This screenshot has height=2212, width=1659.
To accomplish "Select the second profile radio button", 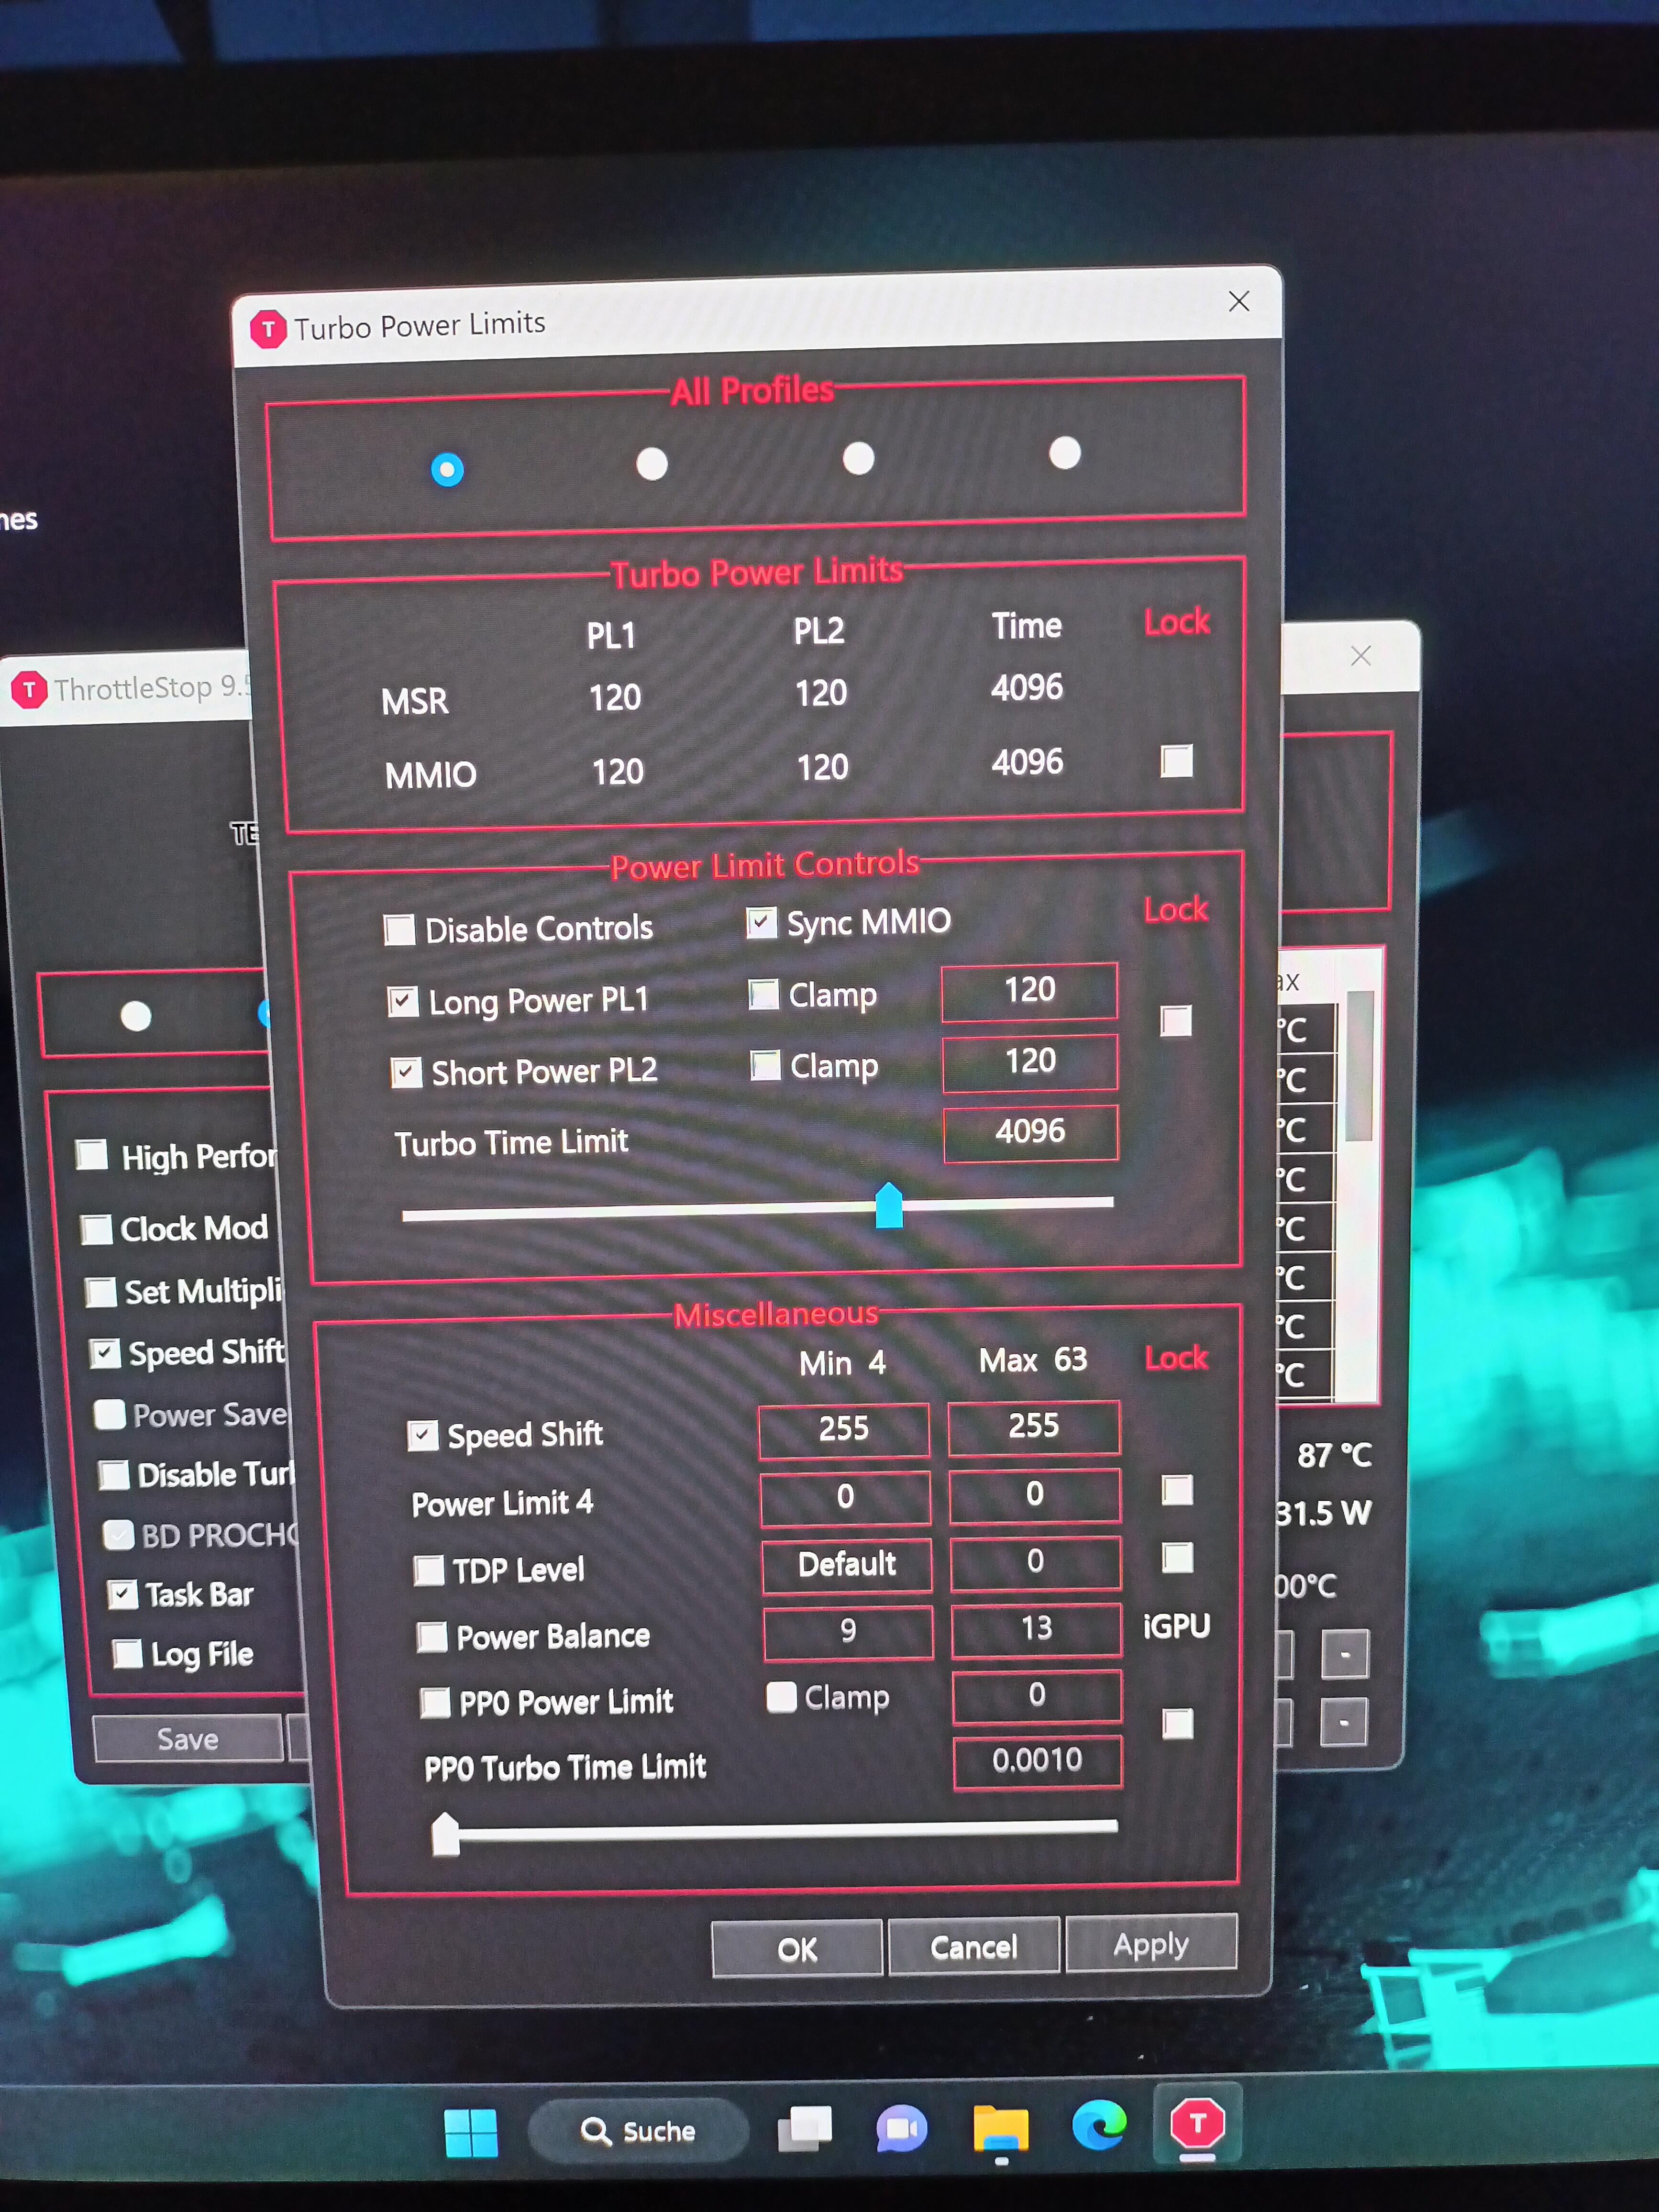I will coord(652,464).
